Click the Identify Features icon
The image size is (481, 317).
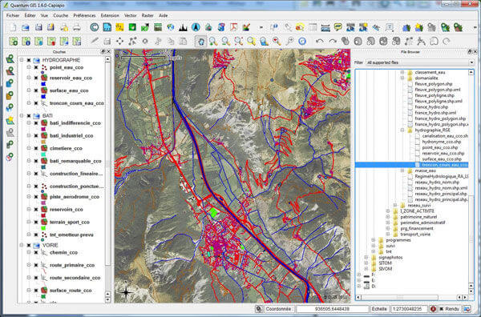pyautogui.click(x=274, y=27)
